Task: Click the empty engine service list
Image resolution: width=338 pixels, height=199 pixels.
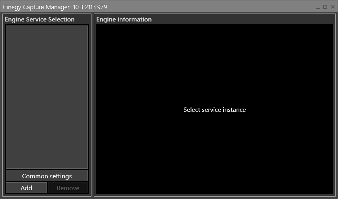Action: pos(47,97)
